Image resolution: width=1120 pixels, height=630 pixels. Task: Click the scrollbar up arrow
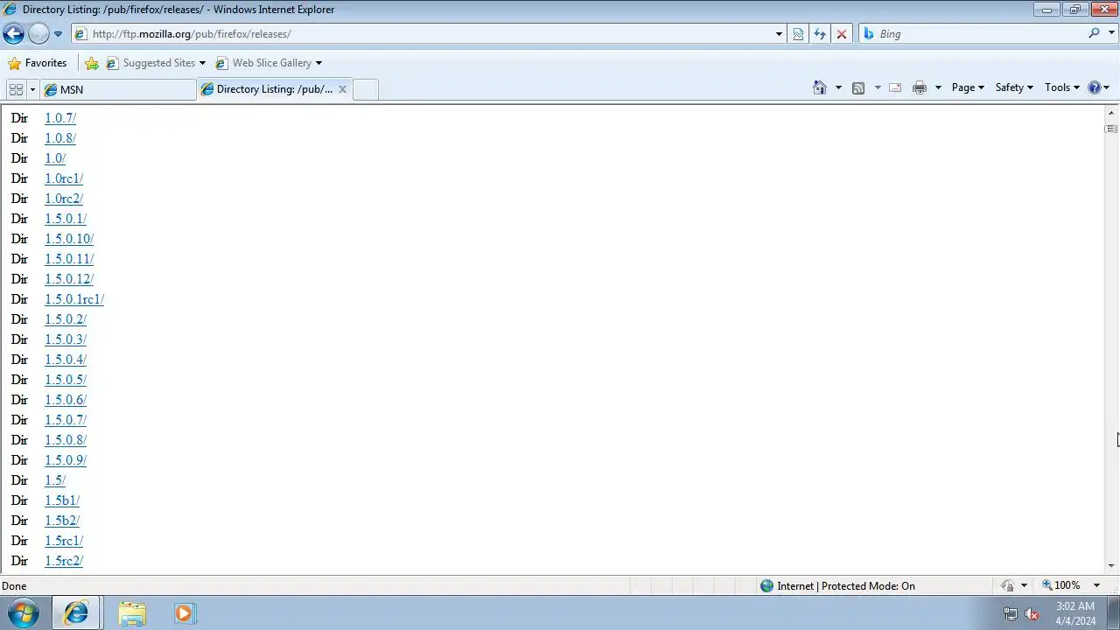click(x=1112, y=113)
